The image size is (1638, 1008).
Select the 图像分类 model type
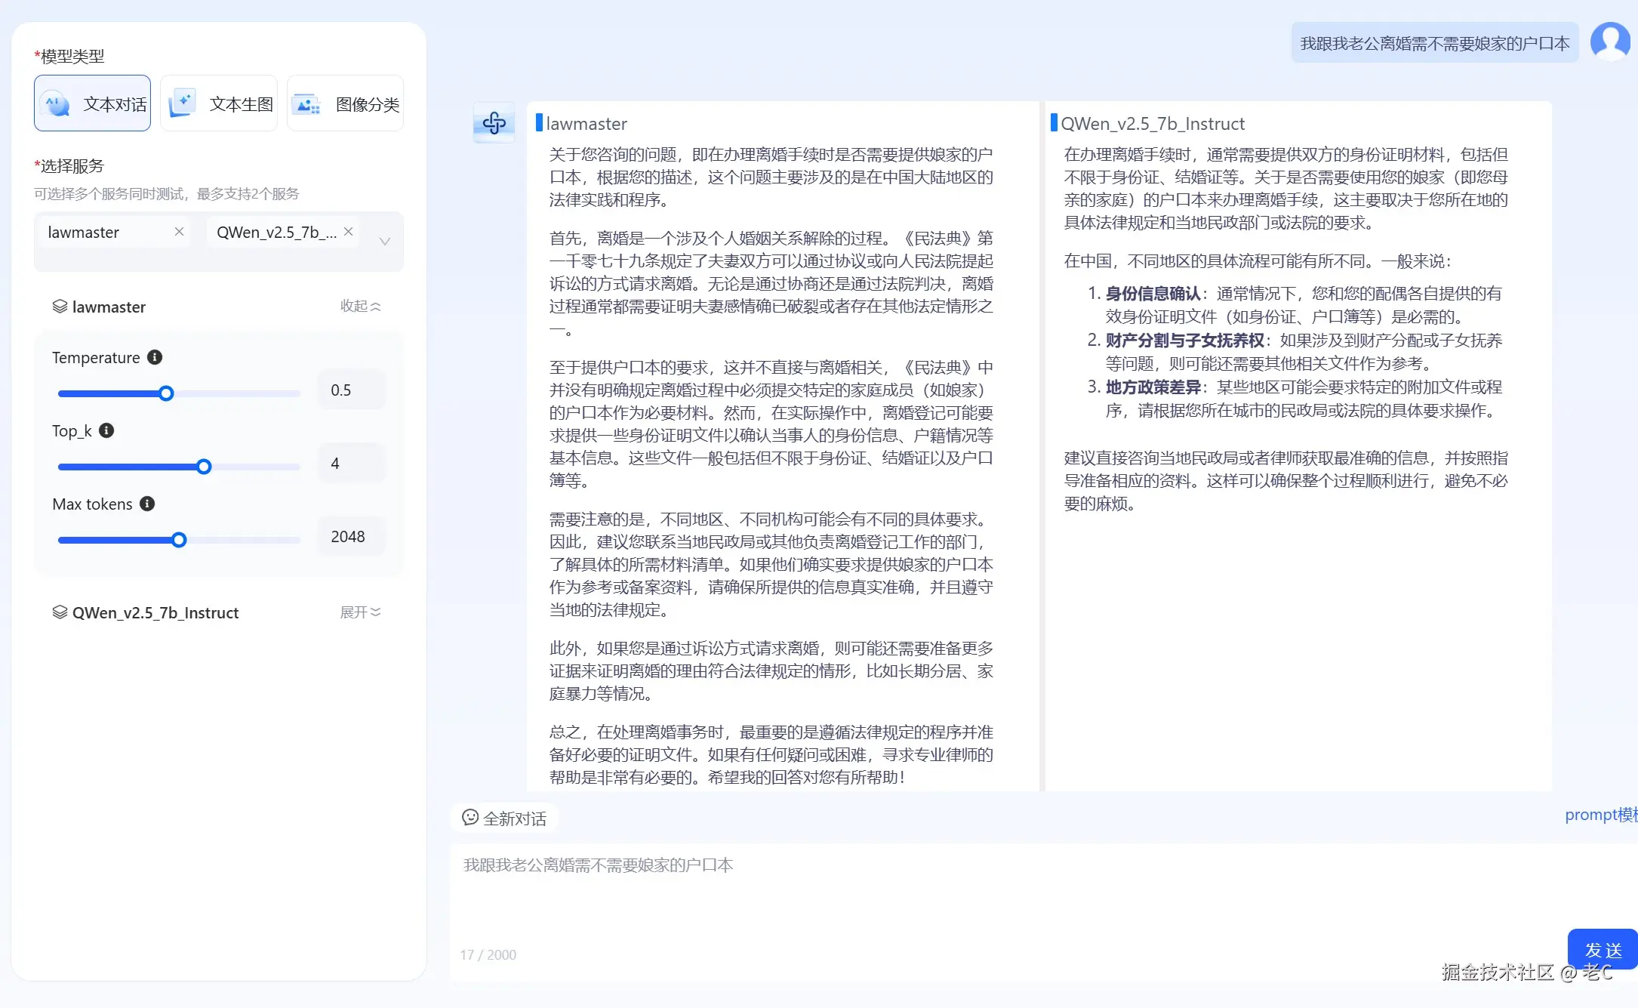(345, 103)
